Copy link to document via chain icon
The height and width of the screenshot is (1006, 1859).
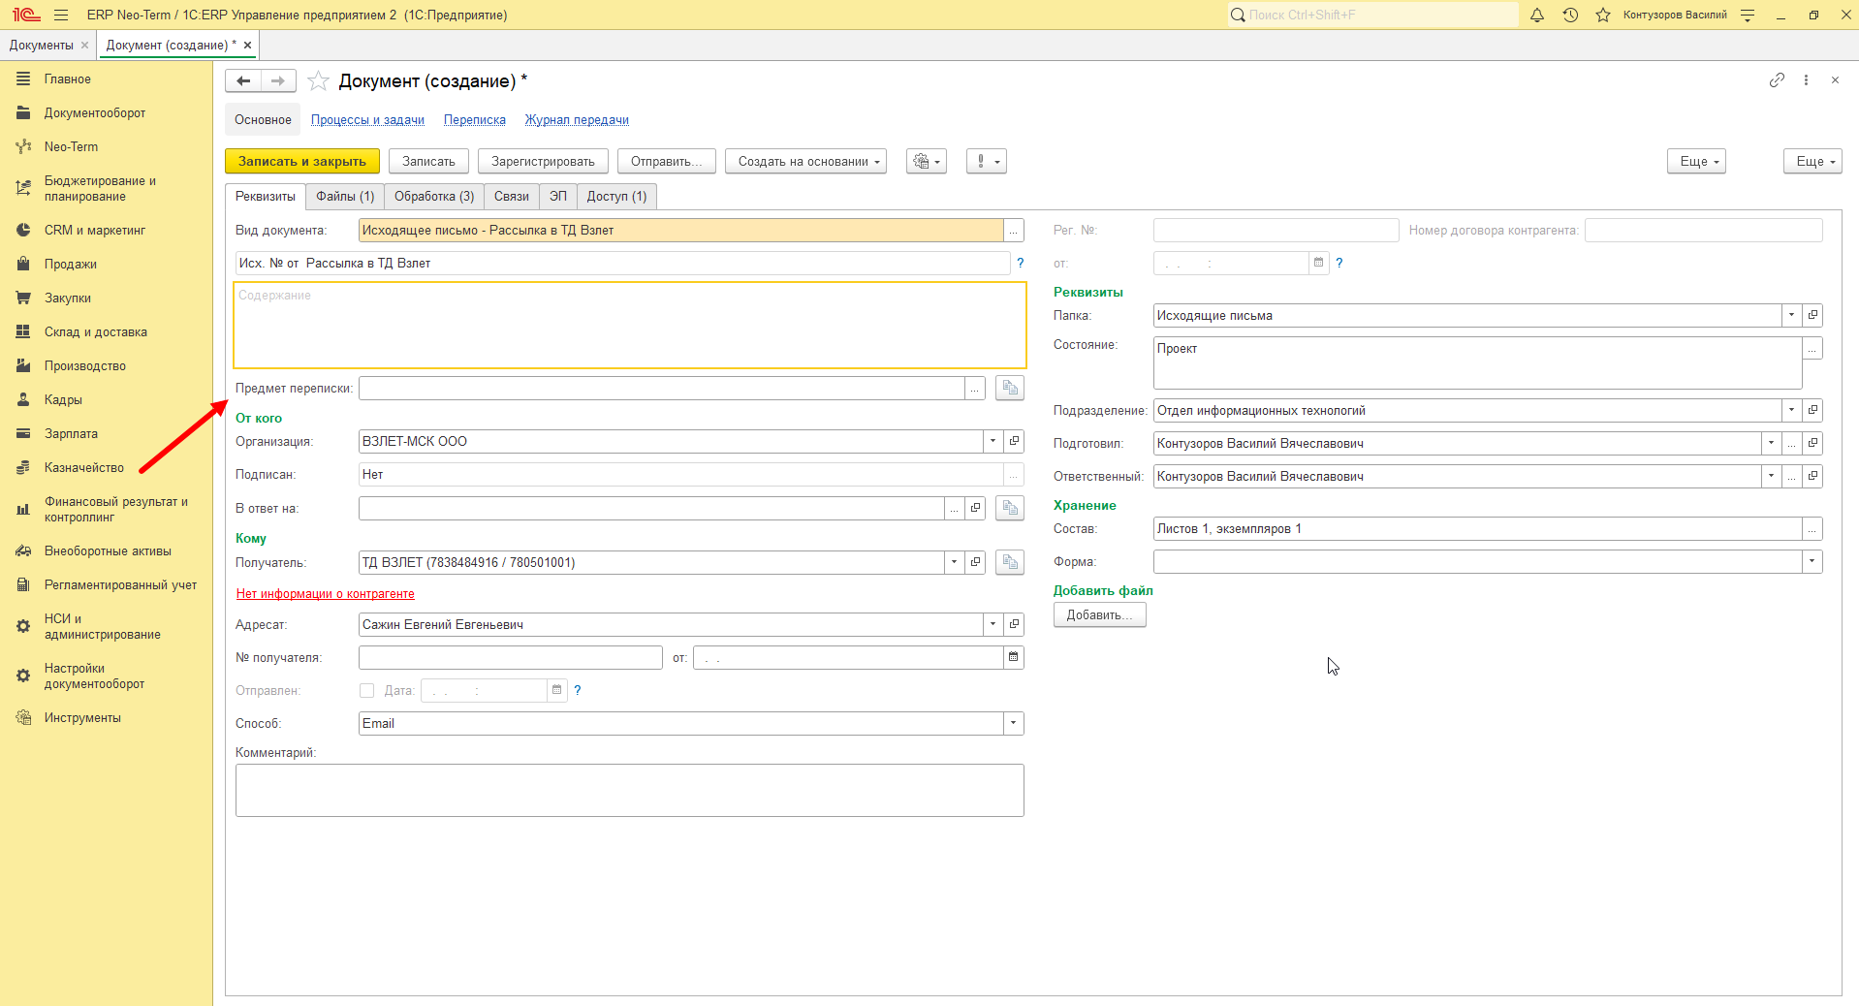(1777, 80)
